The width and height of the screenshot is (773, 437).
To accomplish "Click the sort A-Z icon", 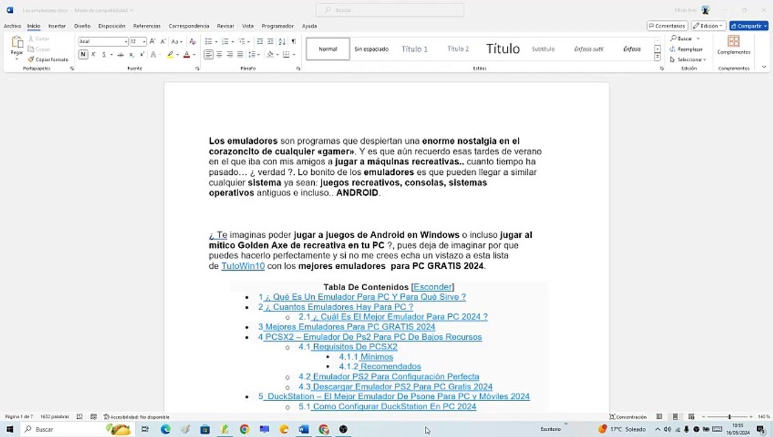I will tap(282, 41).
